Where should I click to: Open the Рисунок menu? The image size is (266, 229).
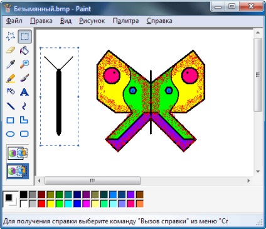coord(92,21)
